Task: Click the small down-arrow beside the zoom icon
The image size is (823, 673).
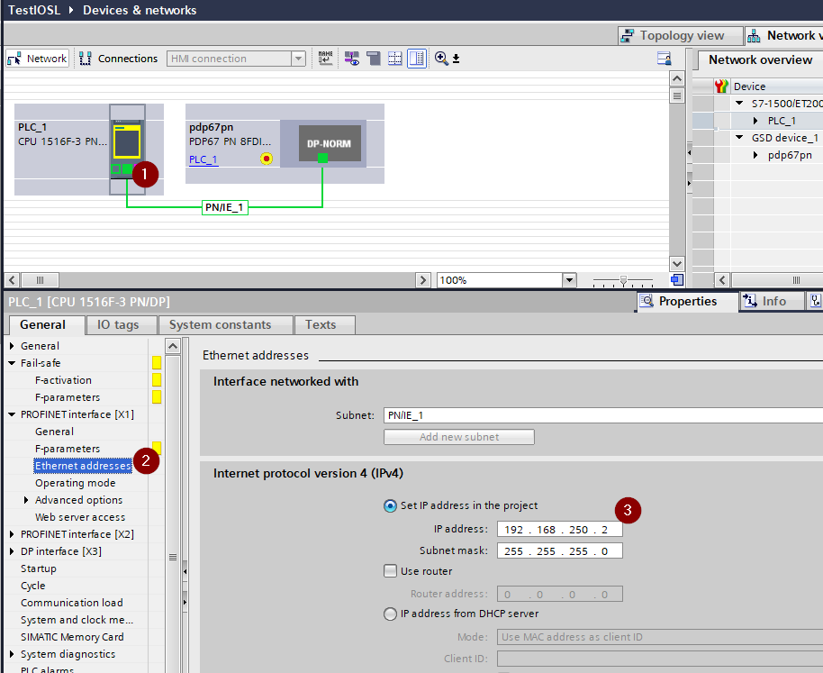Action: [x=457, y=59]
